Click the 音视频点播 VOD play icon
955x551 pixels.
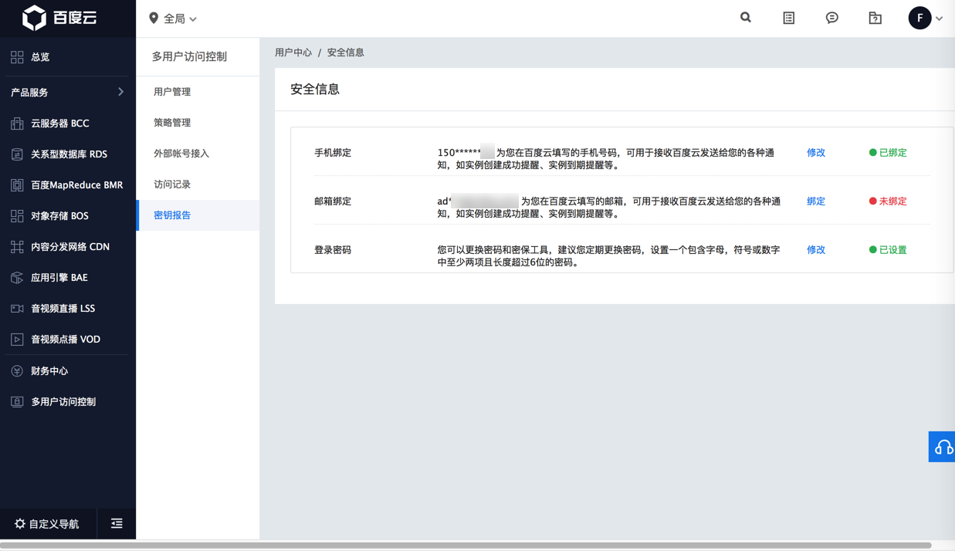coord(17,340)
